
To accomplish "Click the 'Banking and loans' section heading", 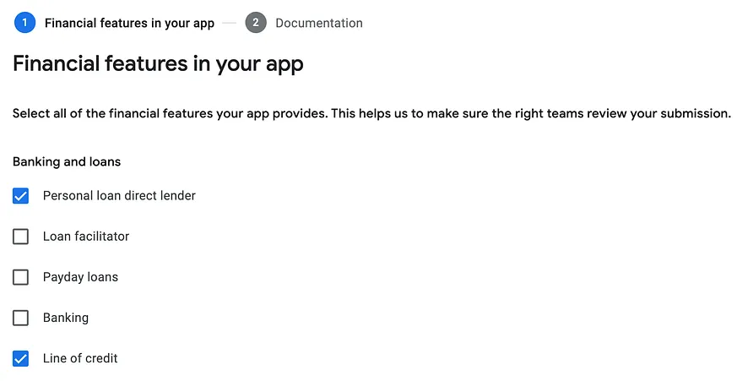I will click(67, 162).
